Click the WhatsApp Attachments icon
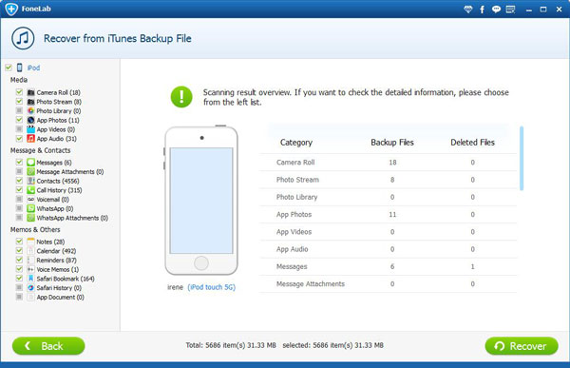This screenshot has width=570, height=368. (x=31, y=218)
